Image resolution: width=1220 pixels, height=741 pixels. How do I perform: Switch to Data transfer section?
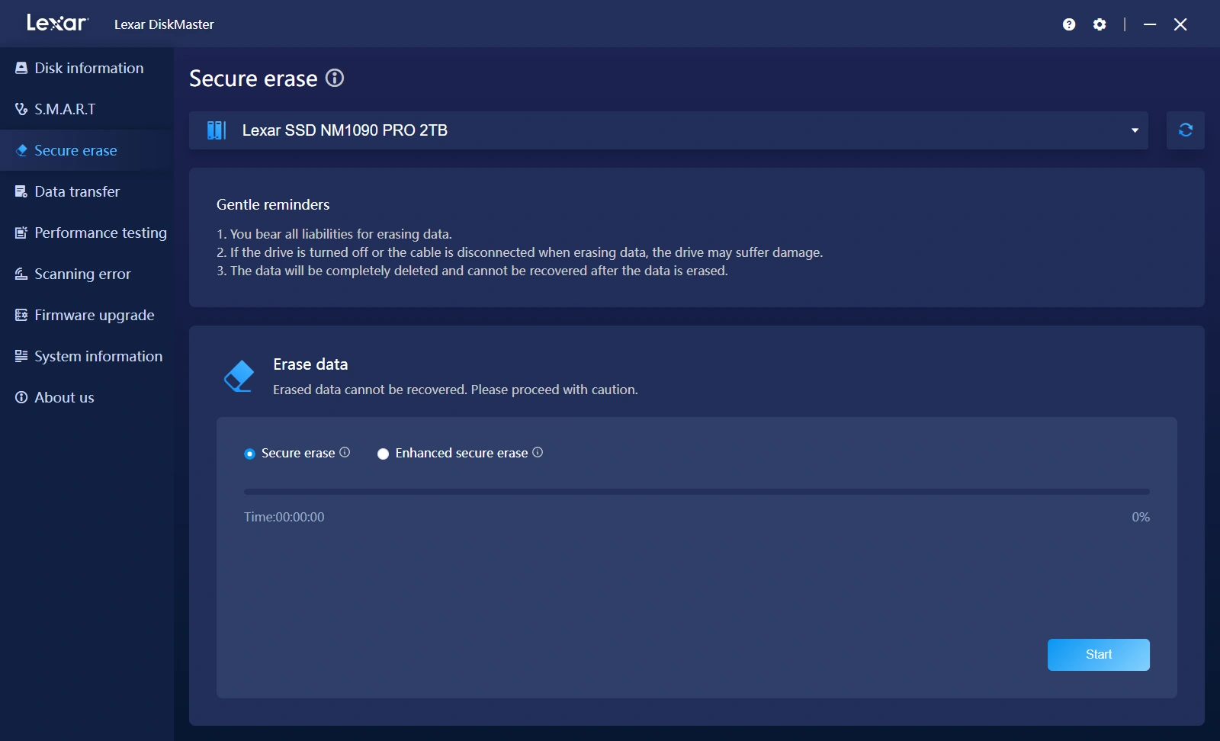point(87,191)
